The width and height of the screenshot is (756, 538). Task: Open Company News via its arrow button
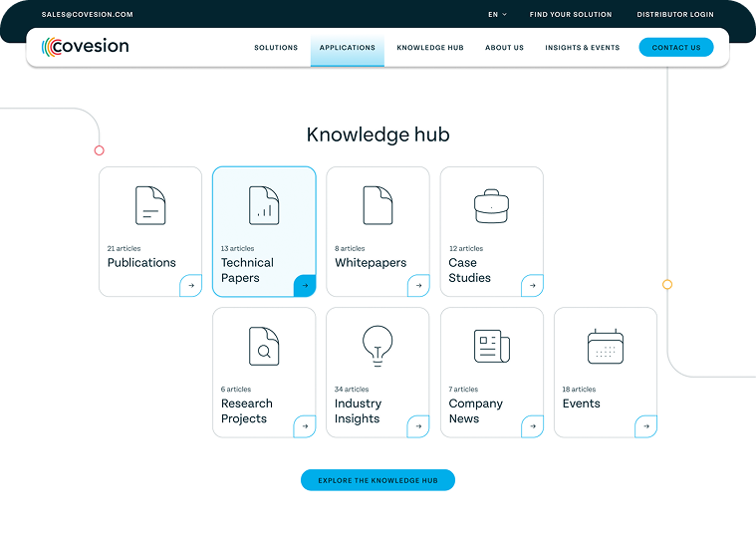tap(532, 426)
